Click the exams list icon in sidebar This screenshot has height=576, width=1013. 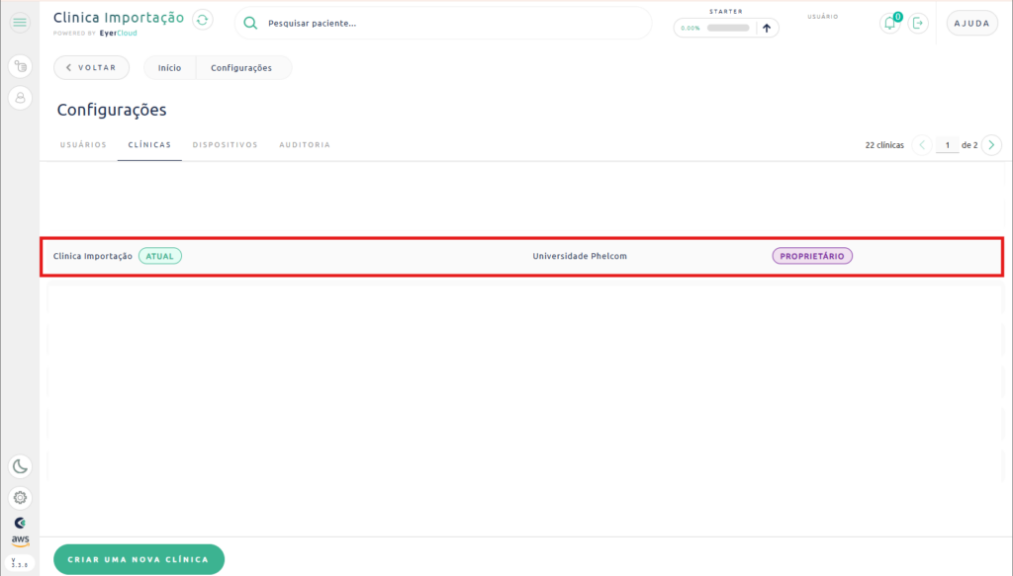click(x=20, y=66)
